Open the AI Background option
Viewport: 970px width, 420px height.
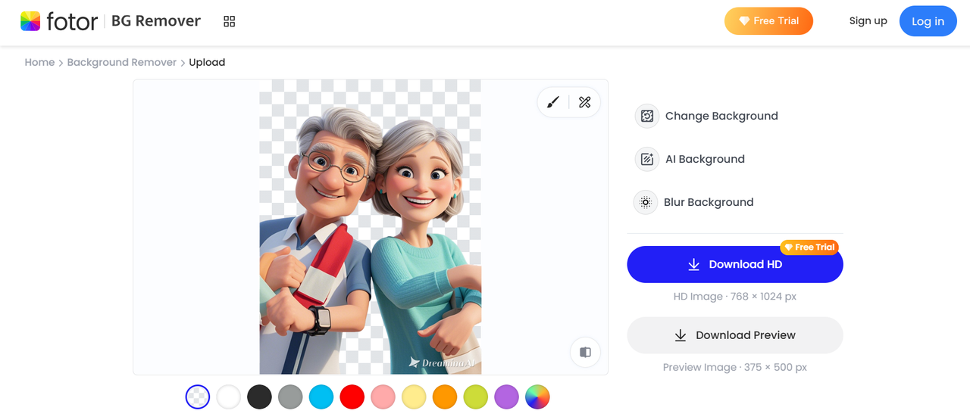point(705,159)
